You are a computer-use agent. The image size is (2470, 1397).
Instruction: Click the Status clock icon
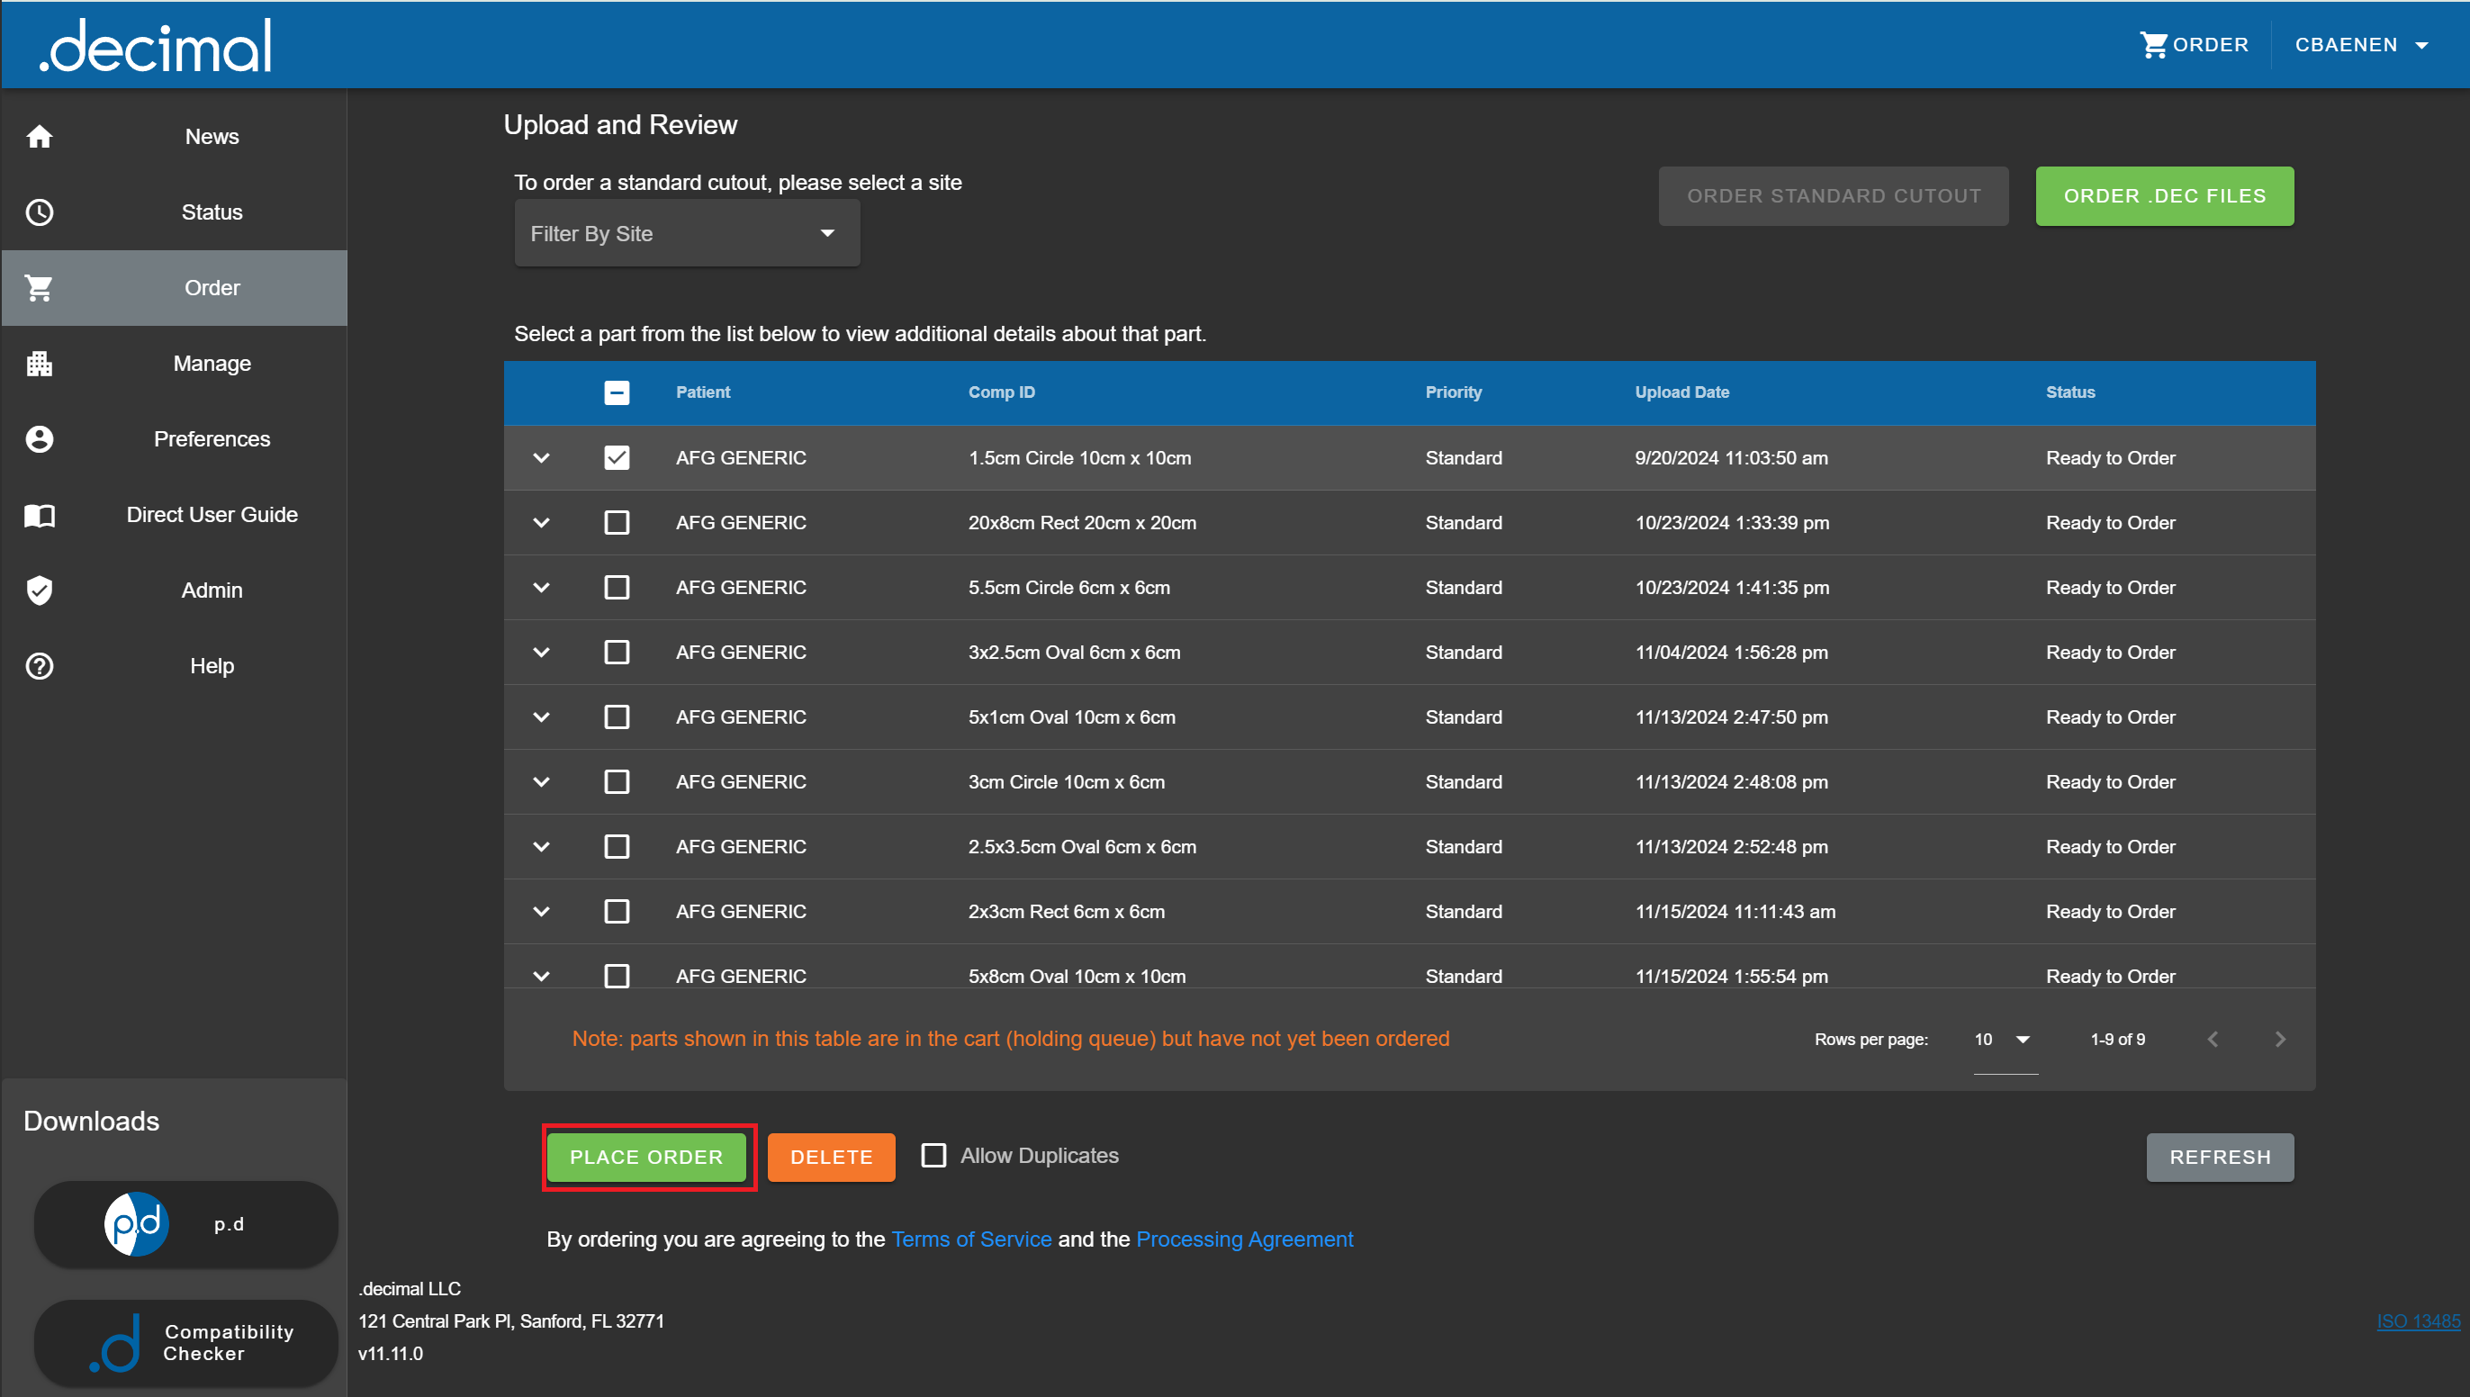pyautogui.click(x=40, y=212)
